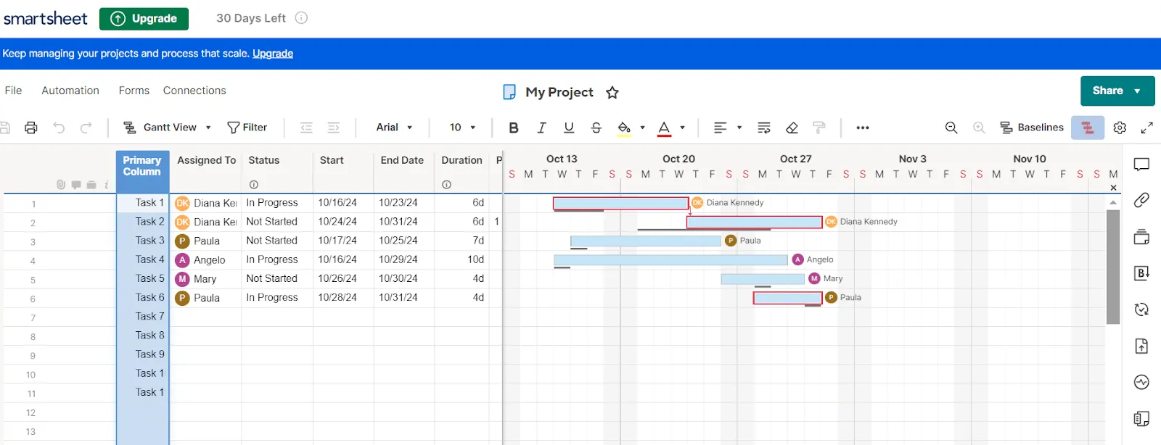
Task: Open the Gantt View dropdown
Action: click(167, 128)
